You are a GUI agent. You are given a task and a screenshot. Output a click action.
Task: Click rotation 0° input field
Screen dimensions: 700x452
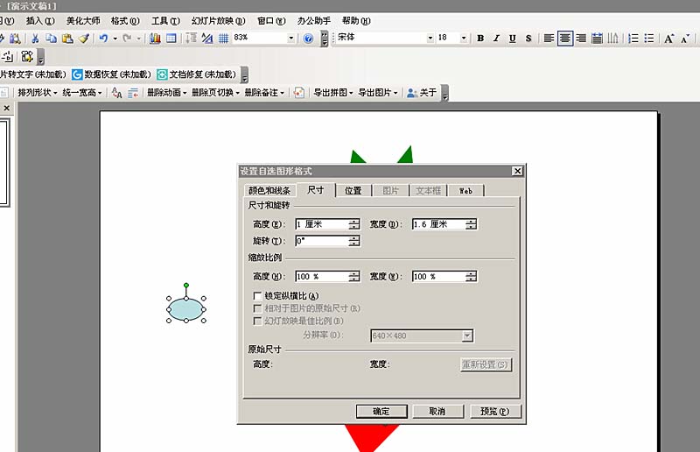[x=321, y=241]
